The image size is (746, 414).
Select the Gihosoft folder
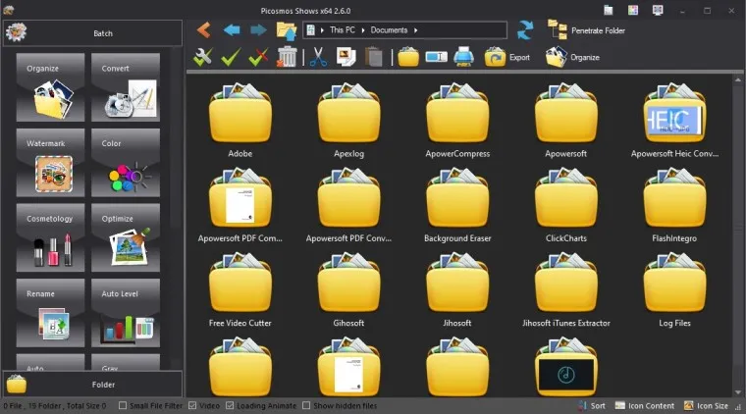point(348,289)
